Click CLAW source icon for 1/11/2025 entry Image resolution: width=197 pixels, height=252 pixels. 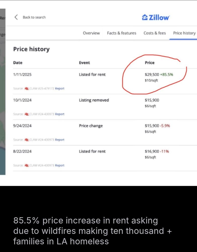27,88
